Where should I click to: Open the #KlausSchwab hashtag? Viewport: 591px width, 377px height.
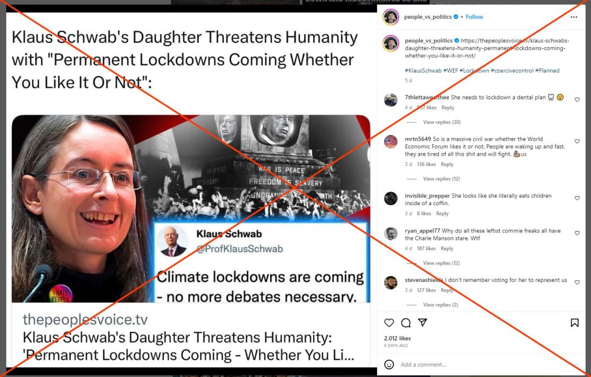click(423, 70)
